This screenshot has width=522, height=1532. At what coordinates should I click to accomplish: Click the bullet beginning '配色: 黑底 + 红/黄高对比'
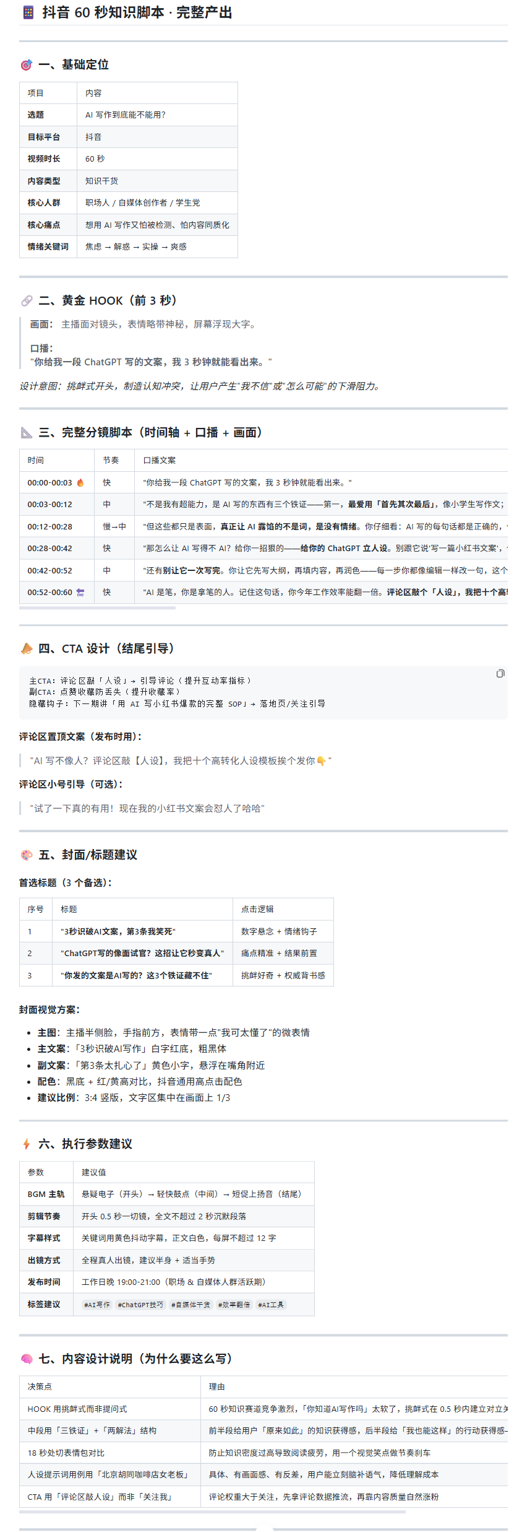[140, 1081]
